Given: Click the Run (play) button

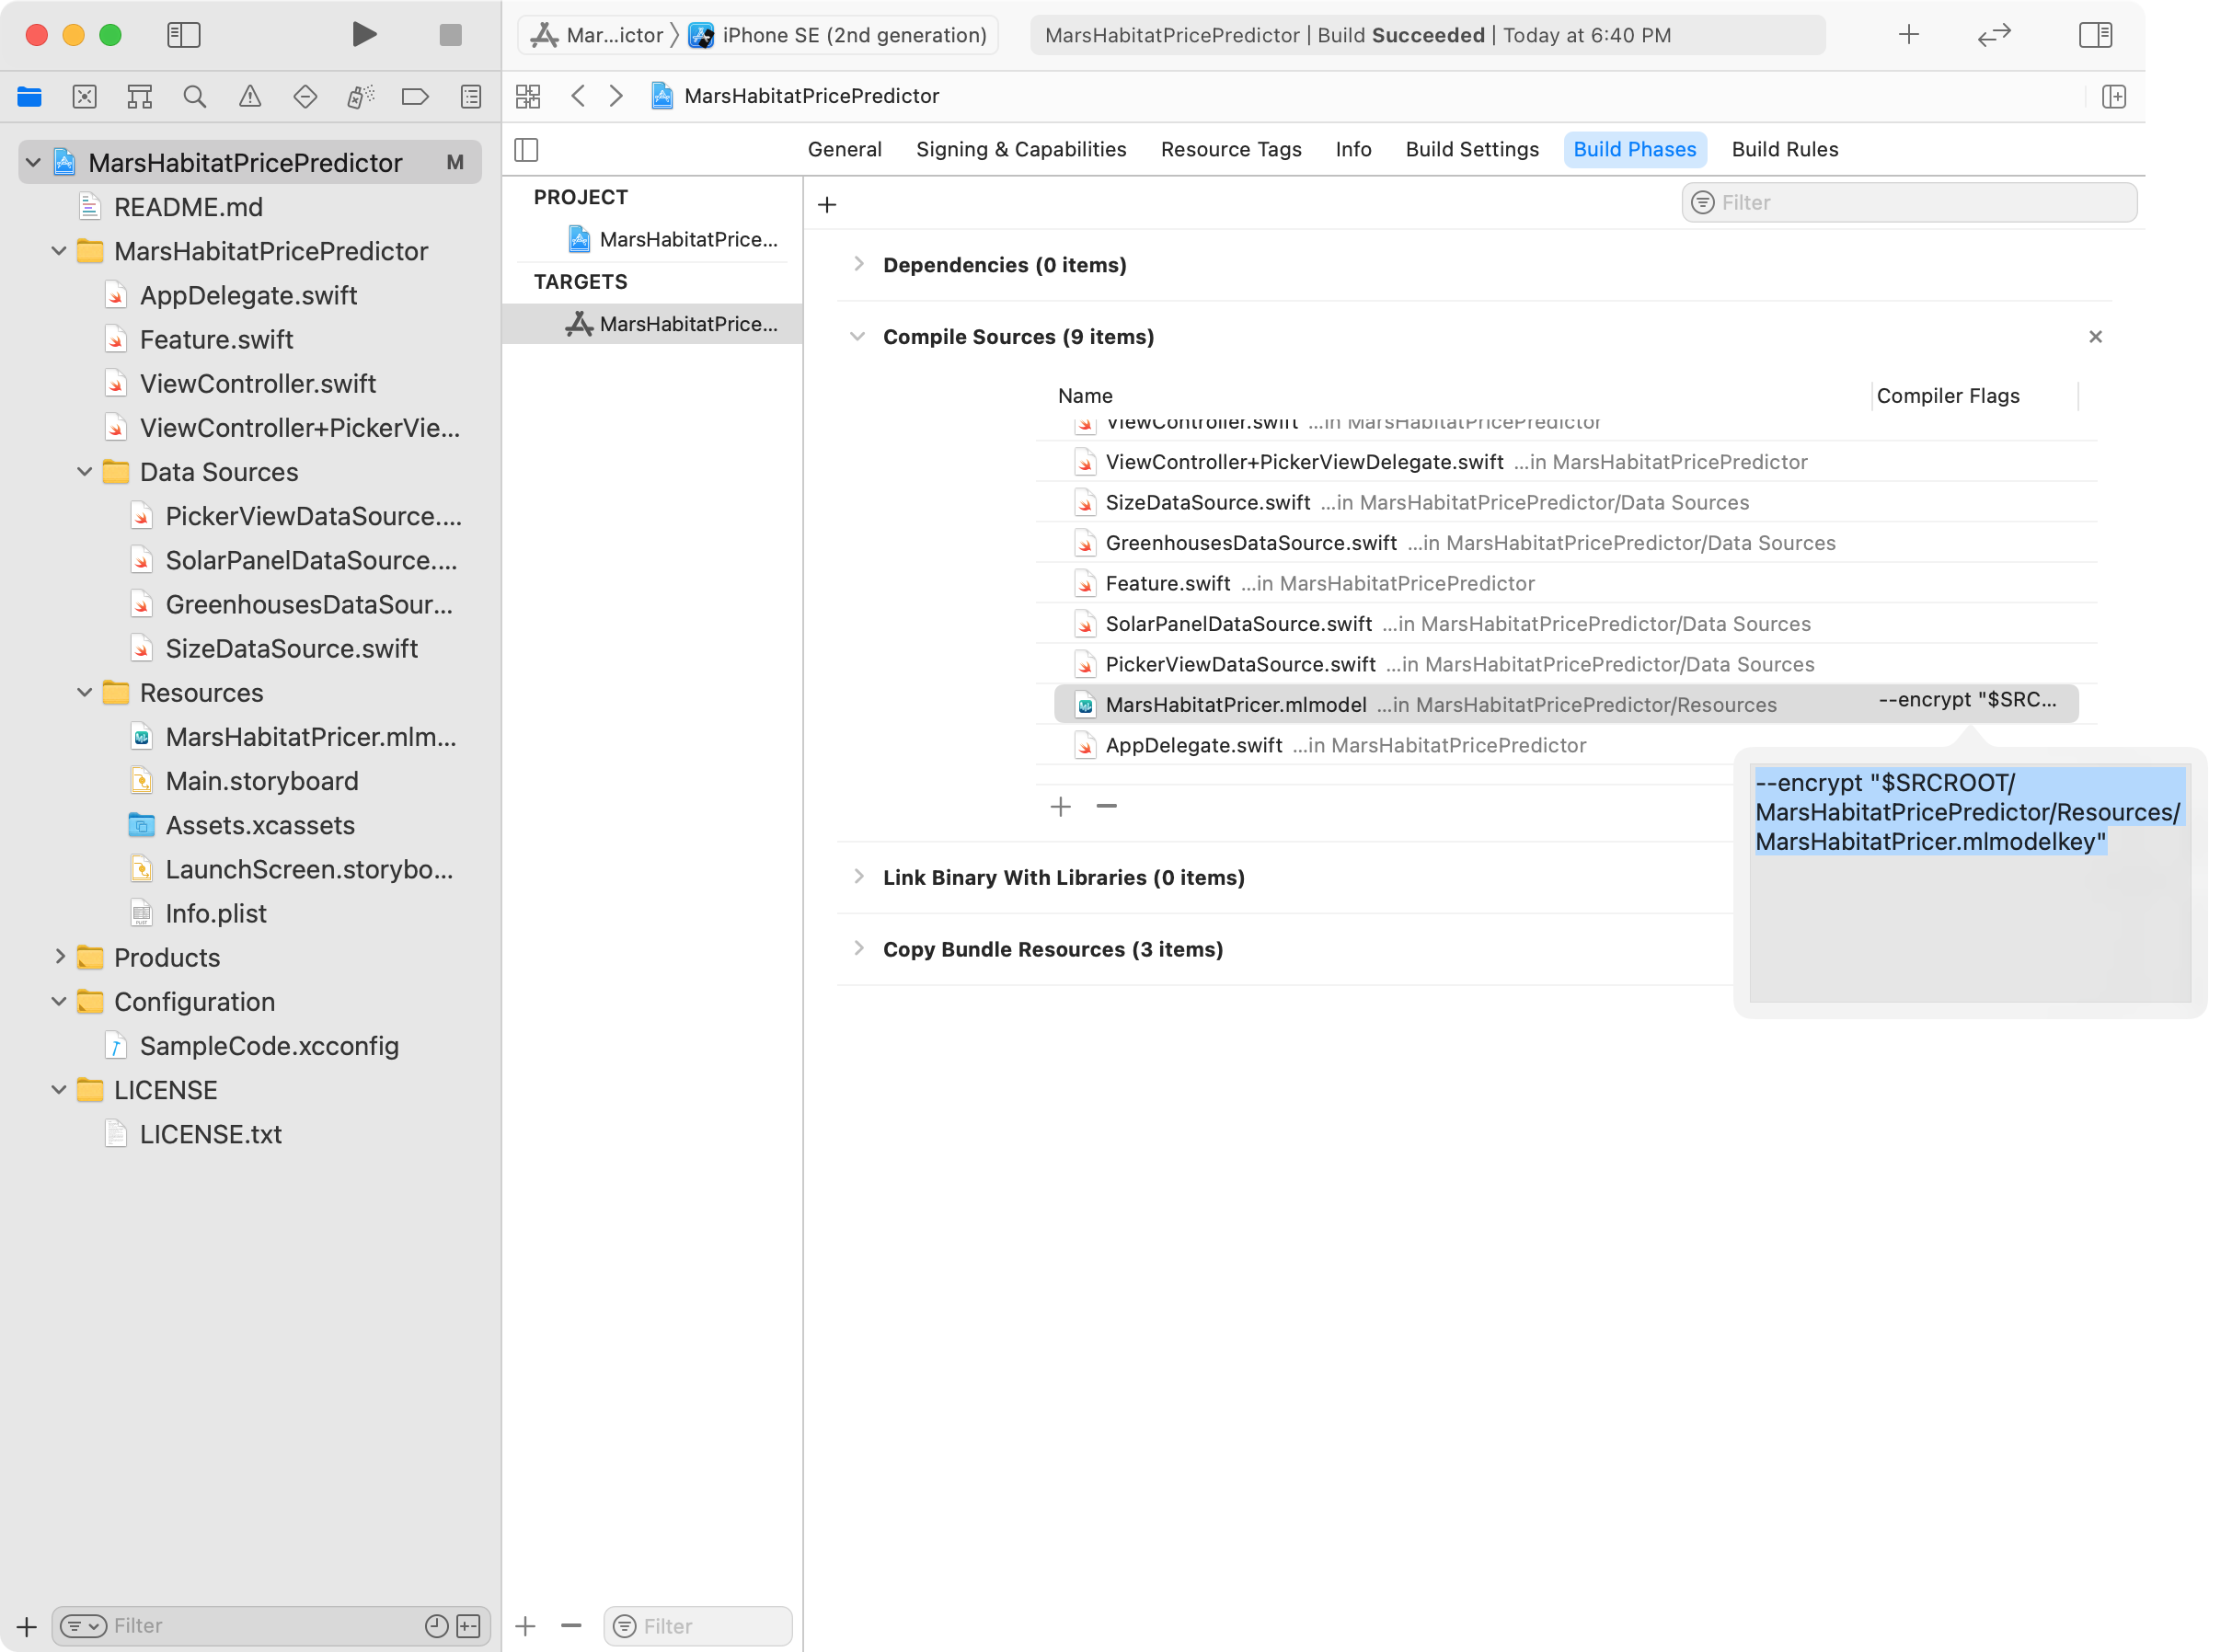Looking at the screenshot, I should 364,35.
